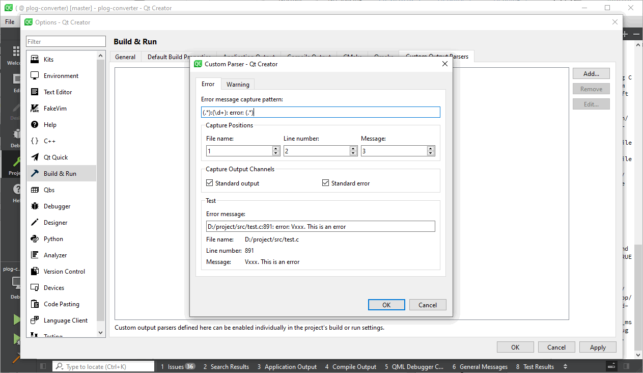Click the options Filter field
Screen dimensions: 643x373
66,41
